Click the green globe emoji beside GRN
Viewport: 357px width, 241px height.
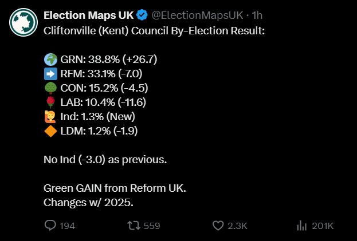49,58
